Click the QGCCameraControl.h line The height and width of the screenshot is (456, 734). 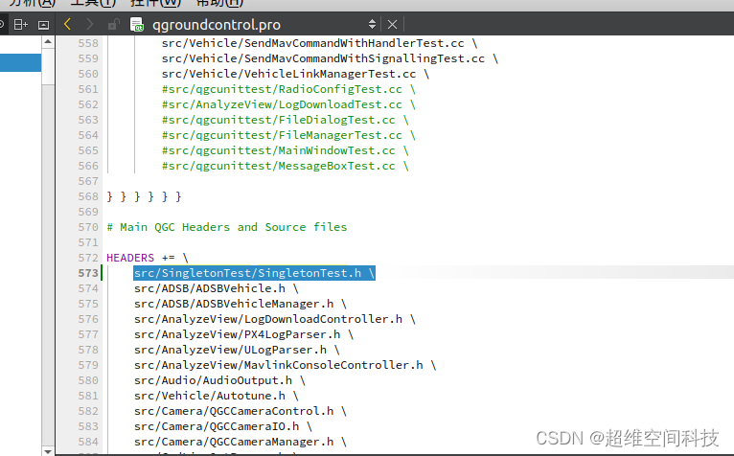(241, 411)
